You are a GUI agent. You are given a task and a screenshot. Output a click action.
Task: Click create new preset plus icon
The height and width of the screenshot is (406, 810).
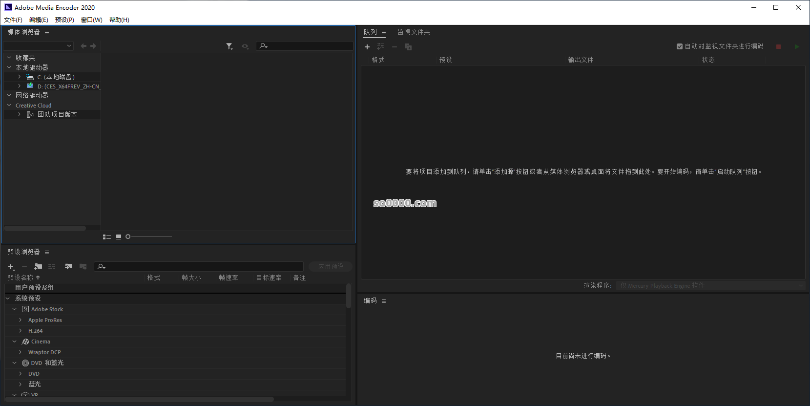(x=11, y=267)
